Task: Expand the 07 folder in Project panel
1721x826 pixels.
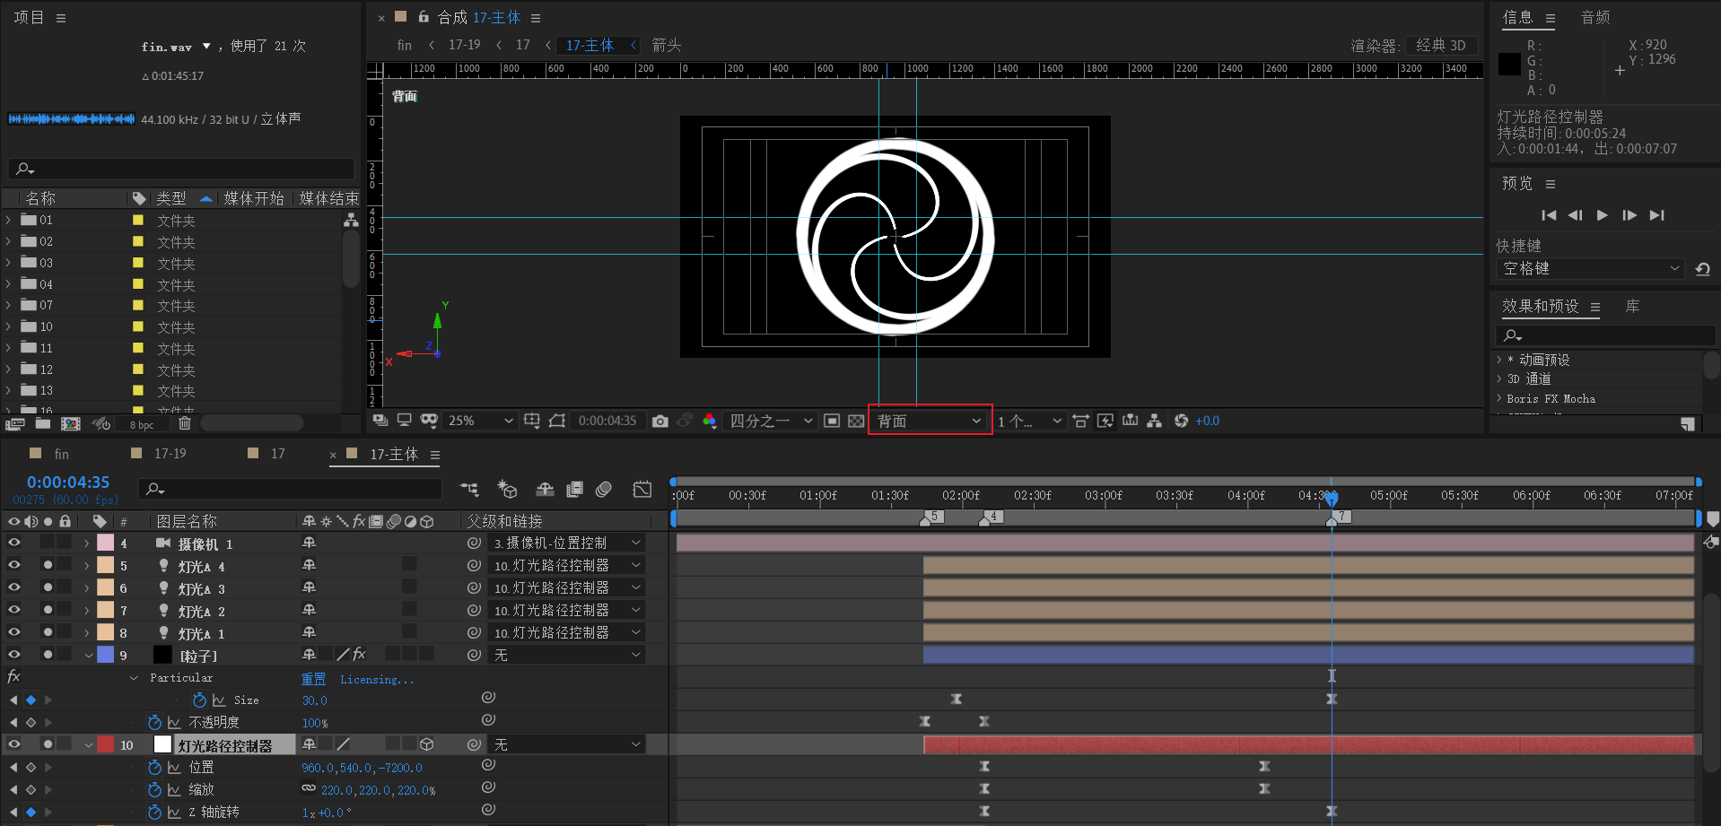Action: (x=8, y=305)
